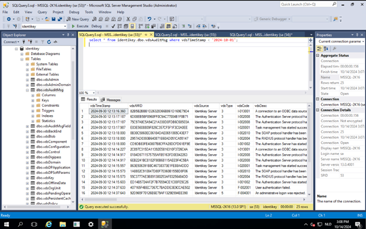Select dbo.vdsDigipass table in Object Explorer
366x229 pixels.
coord(49,157)
